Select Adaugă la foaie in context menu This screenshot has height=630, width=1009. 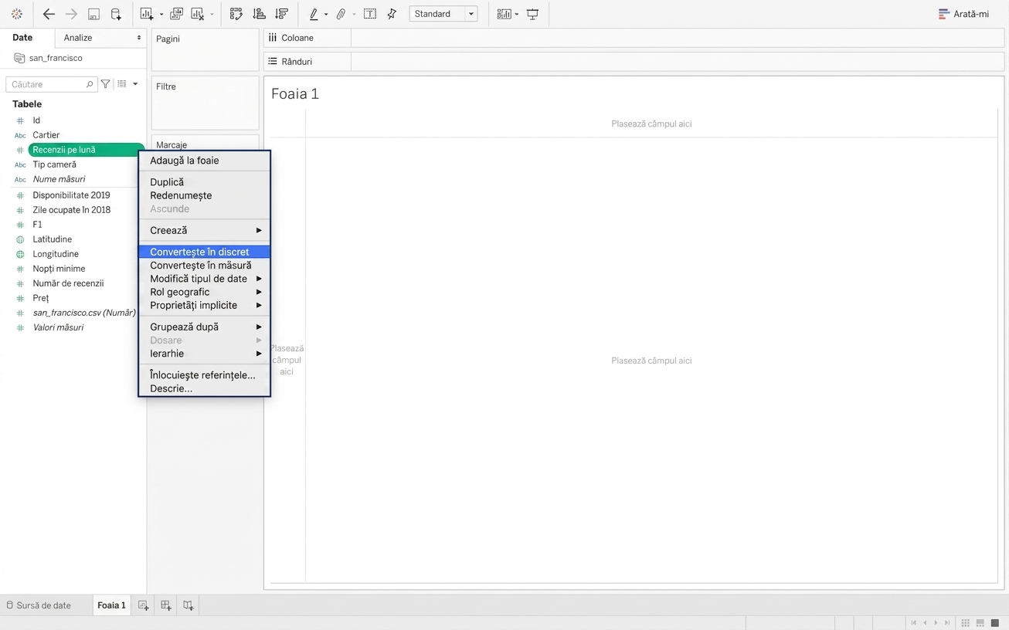(205, 161)
